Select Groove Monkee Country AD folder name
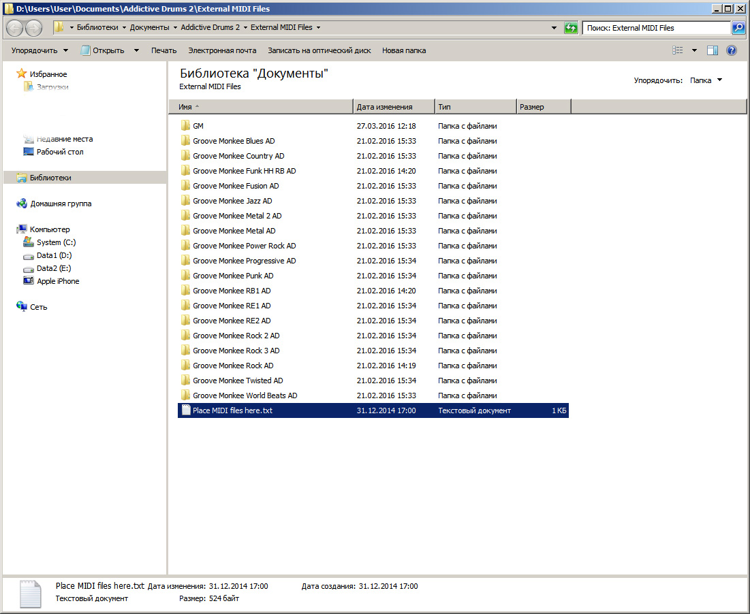The image size is (750, 614). pyautogui.click(x=238, y=156)
